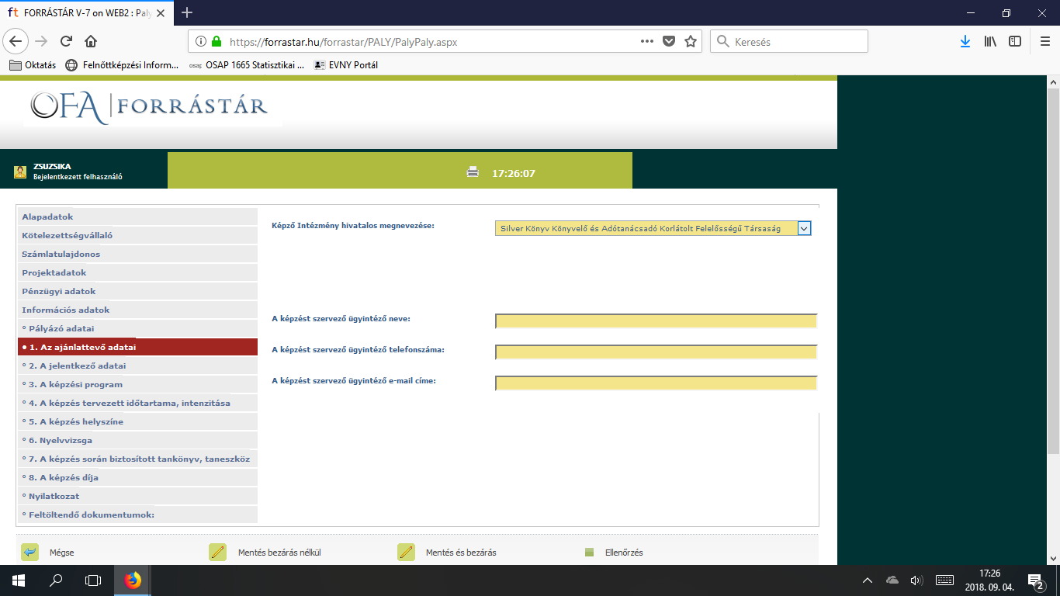Screen dimensions: 1060x596
Task: Open the EVNY Portál bookmark
Action: pos(346,65)
